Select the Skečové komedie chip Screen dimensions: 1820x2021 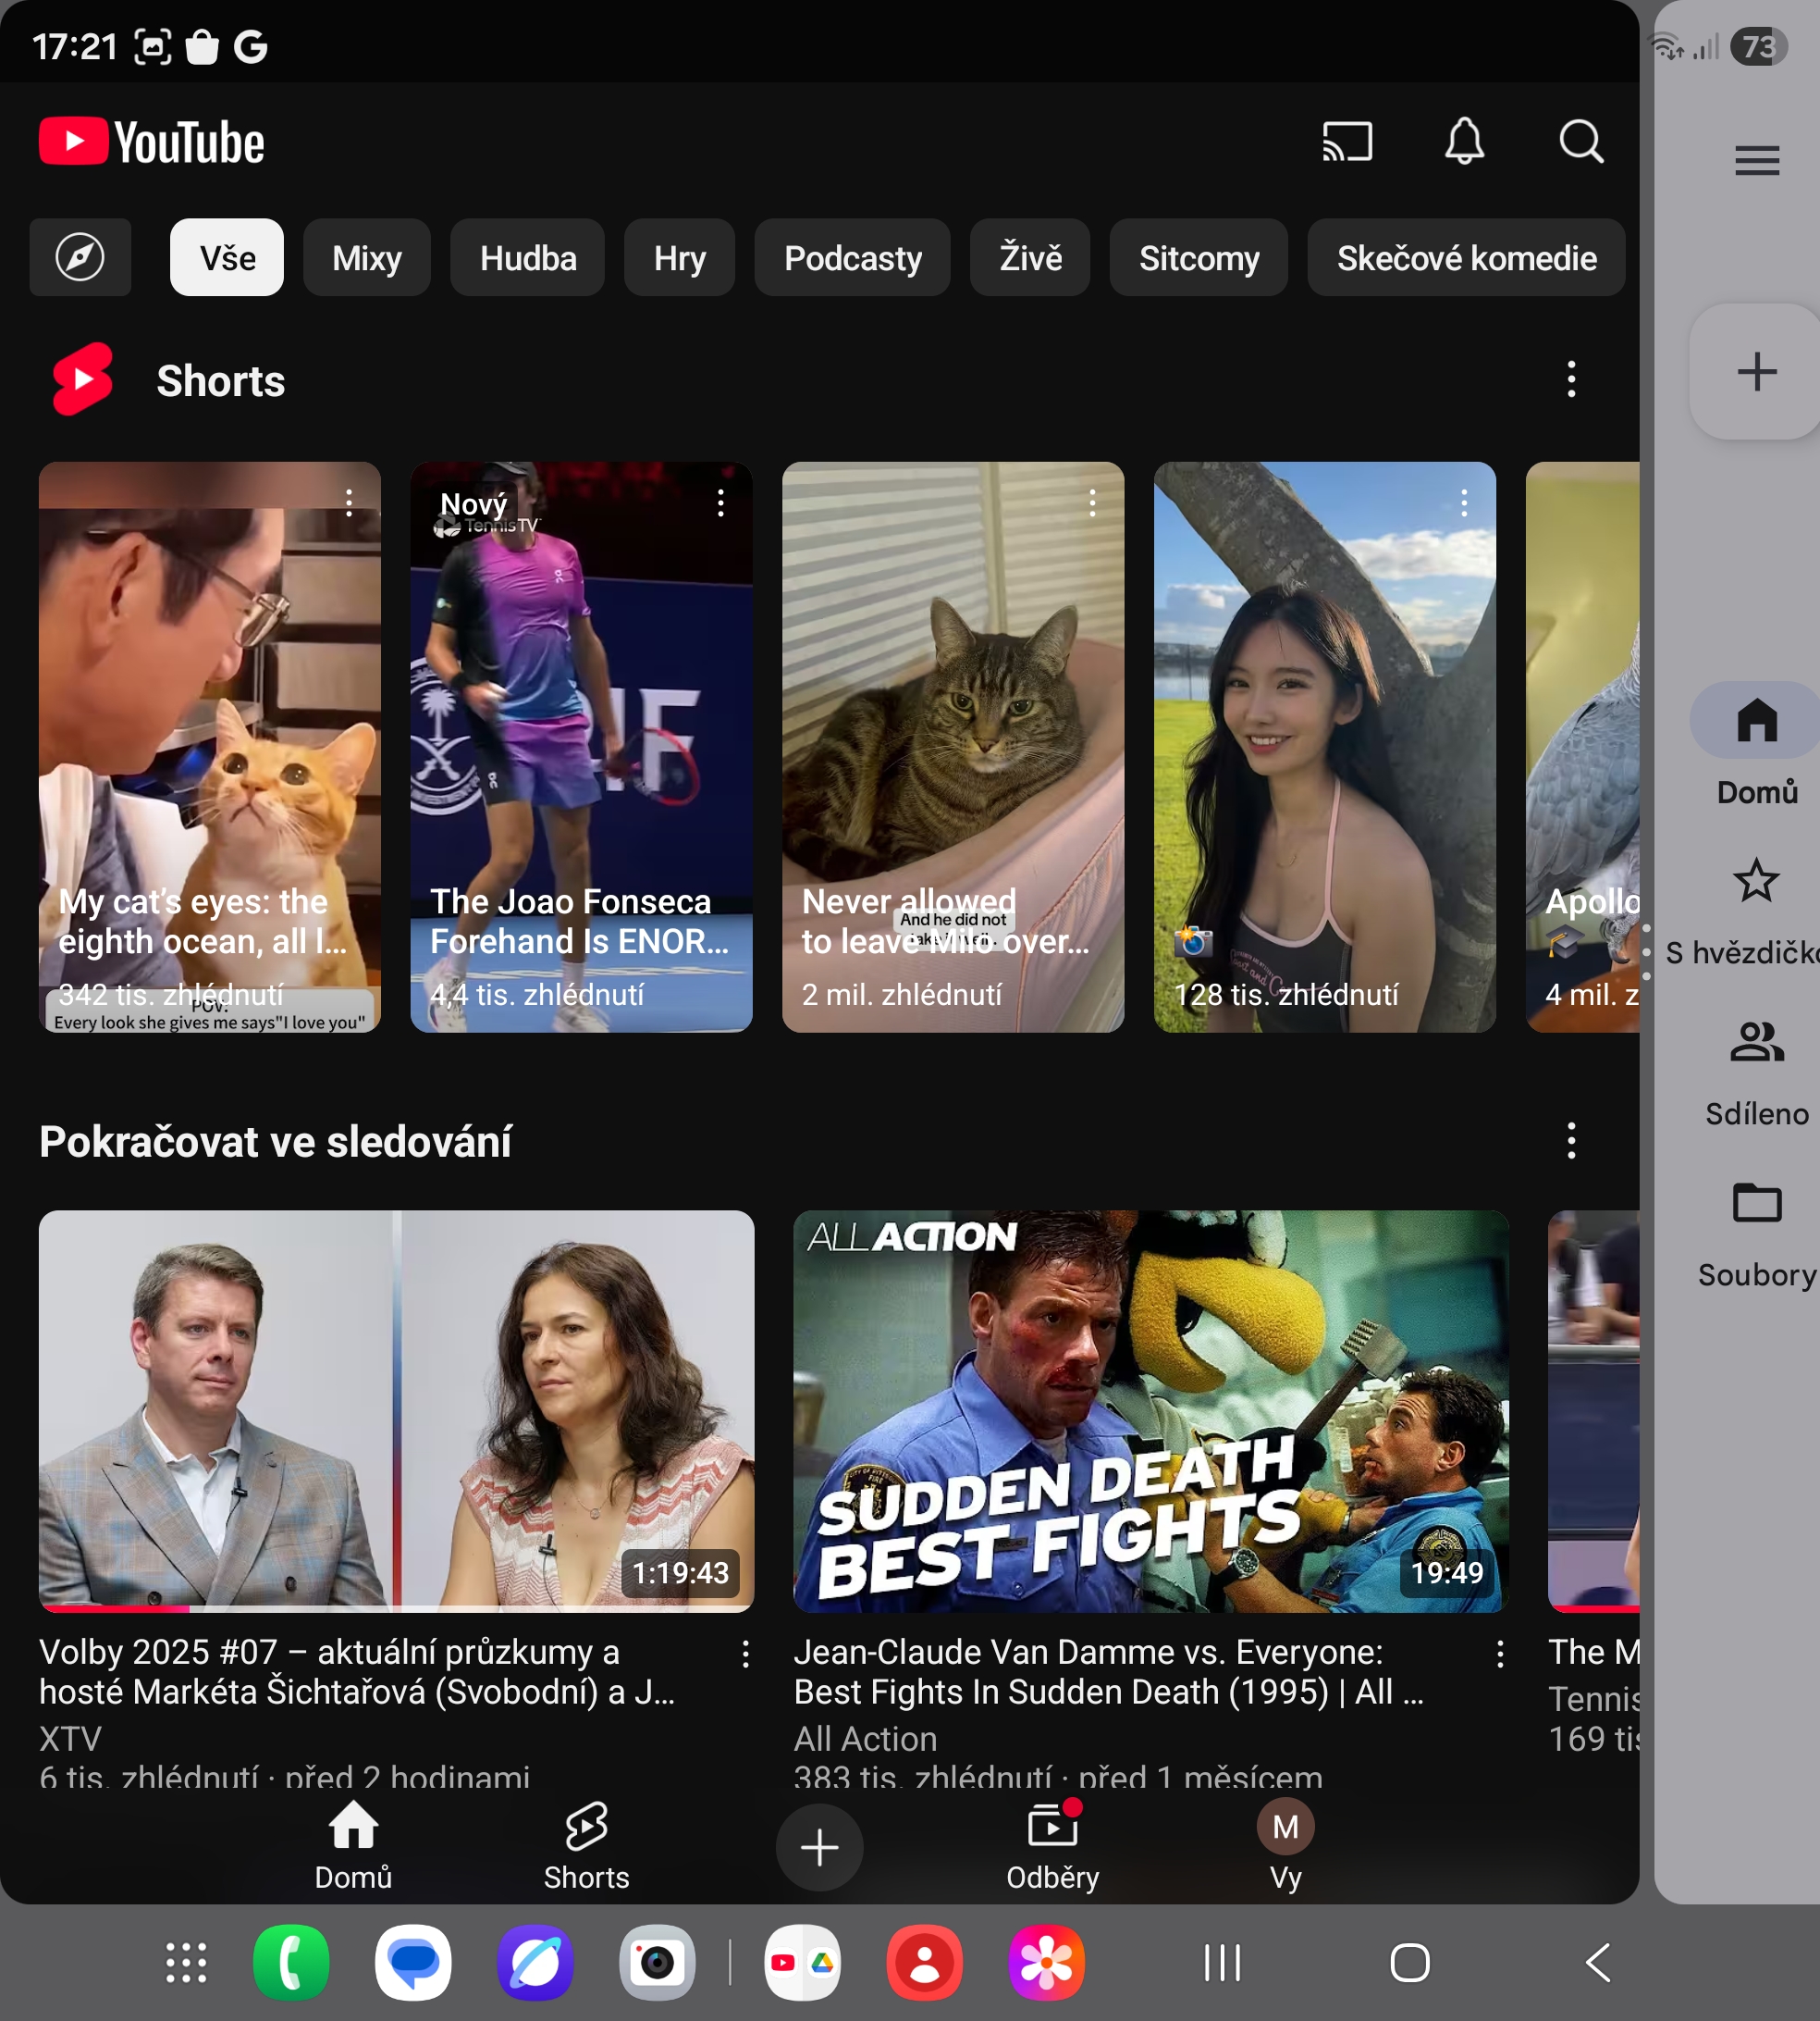point(1467,257)
